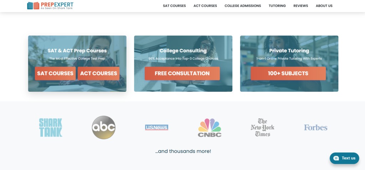Open the ACT Courses menu item

(x=205, y=6)
